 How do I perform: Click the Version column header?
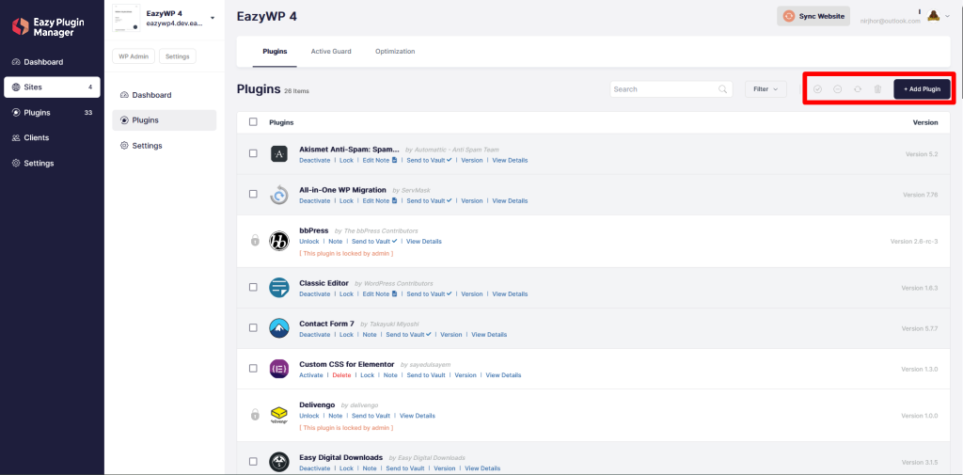click(x=925, y=122)
